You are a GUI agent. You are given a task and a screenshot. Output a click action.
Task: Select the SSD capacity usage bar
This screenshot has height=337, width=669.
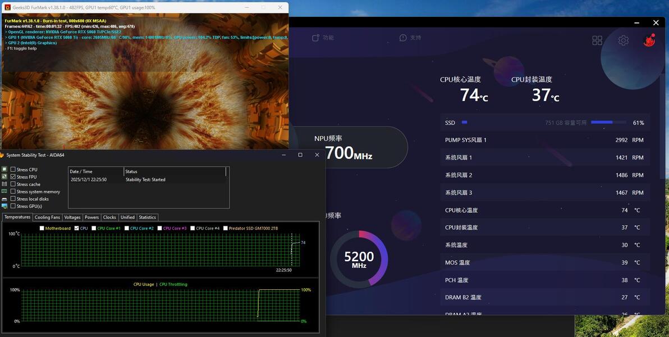click(x=608, y=122)
